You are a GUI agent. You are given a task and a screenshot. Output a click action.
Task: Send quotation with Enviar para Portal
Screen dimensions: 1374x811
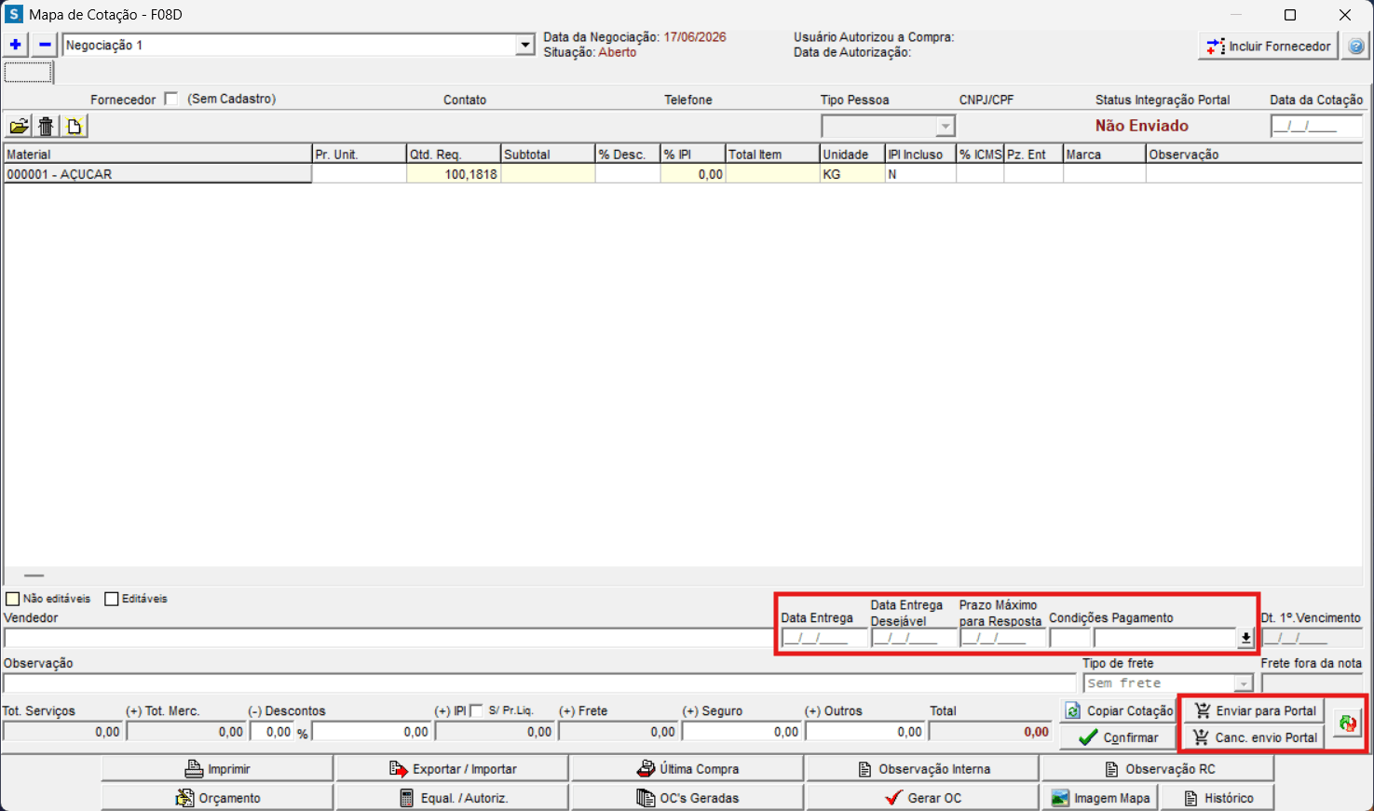tap(1254, 710)
